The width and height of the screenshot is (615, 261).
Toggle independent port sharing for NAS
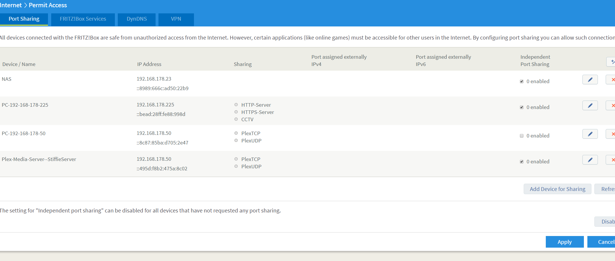pyautogui.click(x=522, y=81)
